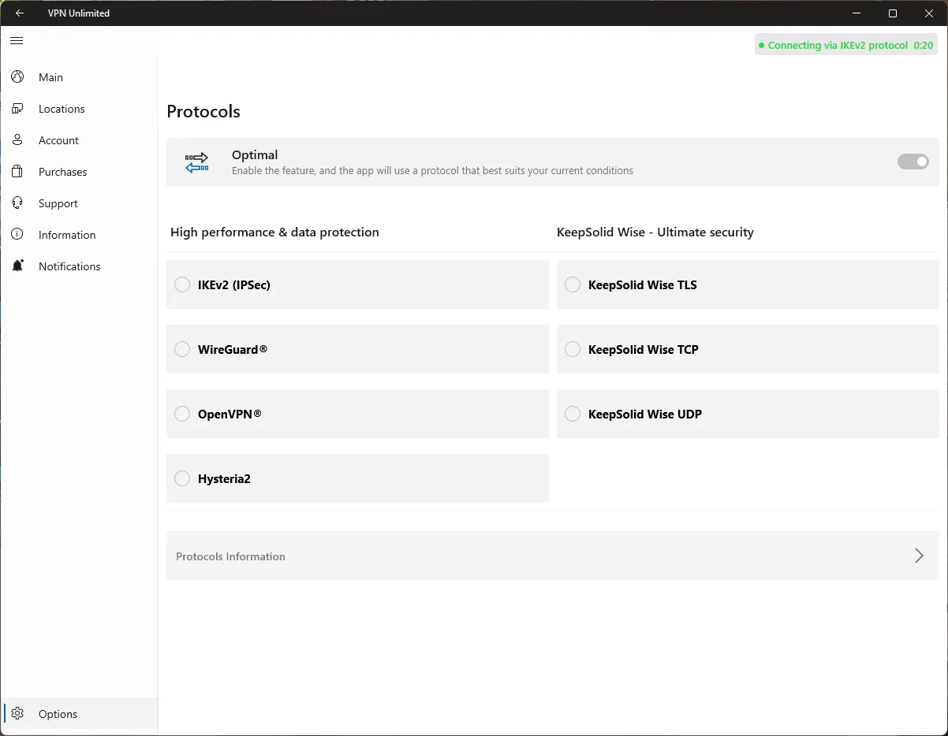This screenshot has width=948, height=736.
Task: Click the Information circle icon
Action: tap(17, 234)
